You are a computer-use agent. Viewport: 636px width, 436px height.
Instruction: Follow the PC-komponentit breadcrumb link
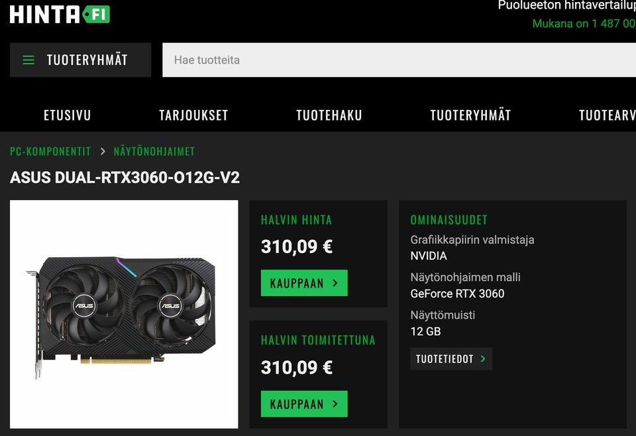pyautogui.click(x=50, y=151)
